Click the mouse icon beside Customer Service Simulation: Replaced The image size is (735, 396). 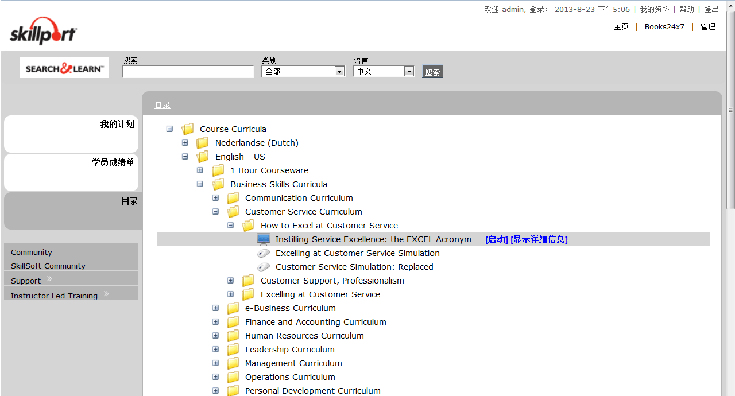click(x=264, y=267)
